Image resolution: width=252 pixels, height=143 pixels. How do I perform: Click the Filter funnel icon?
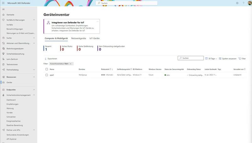240,59
